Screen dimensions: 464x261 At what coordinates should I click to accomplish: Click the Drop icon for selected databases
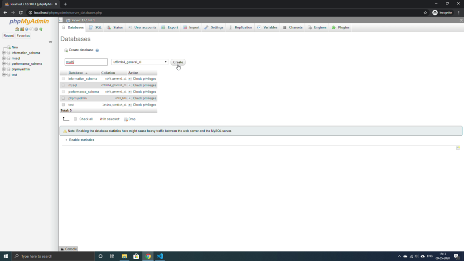point(126,119)
